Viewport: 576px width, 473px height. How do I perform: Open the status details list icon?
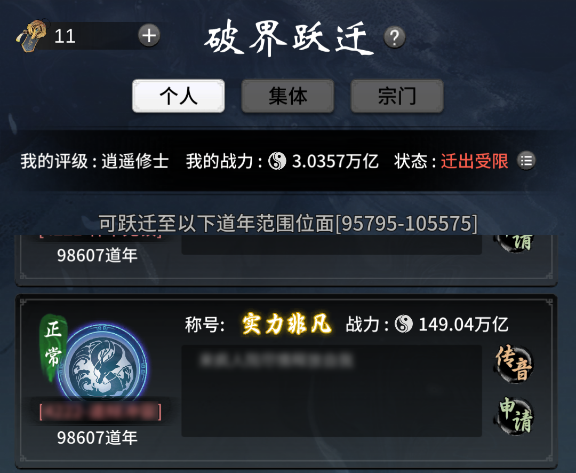[x=526, y=161]
